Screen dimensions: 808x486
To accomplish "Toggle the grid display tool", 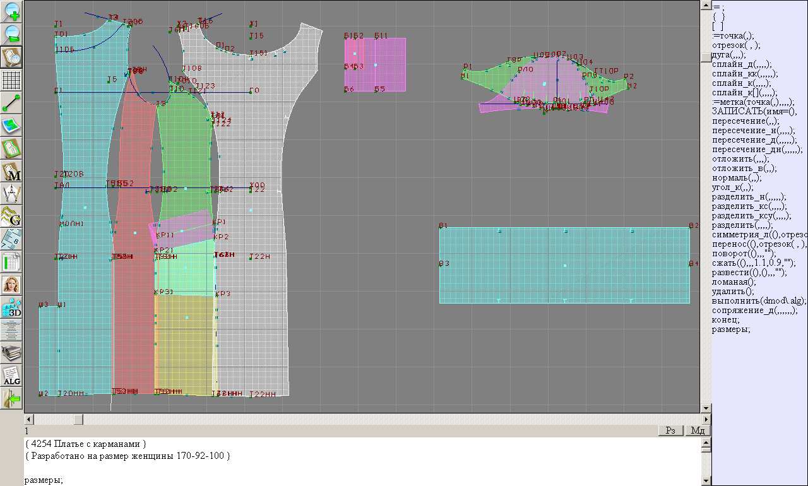I will click(12, 80).
